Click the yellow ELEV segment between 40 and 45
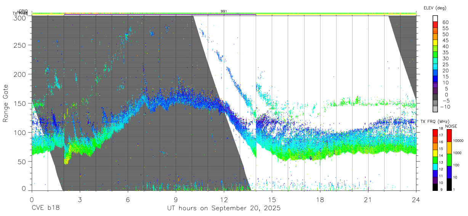 435,43
